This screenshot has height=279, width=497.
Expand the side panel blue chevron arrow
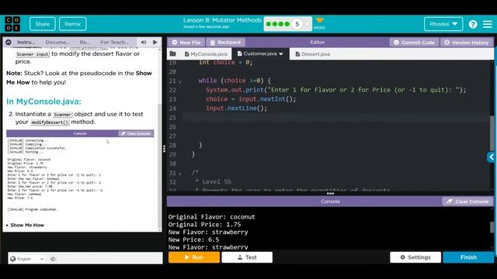(492, 157)
